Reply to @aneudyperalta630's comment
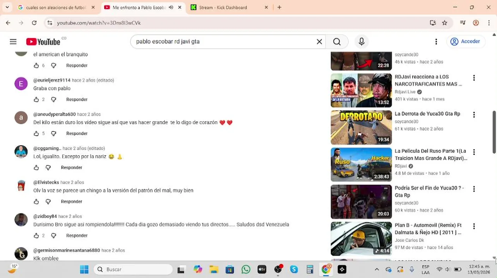 click(77, 134)
